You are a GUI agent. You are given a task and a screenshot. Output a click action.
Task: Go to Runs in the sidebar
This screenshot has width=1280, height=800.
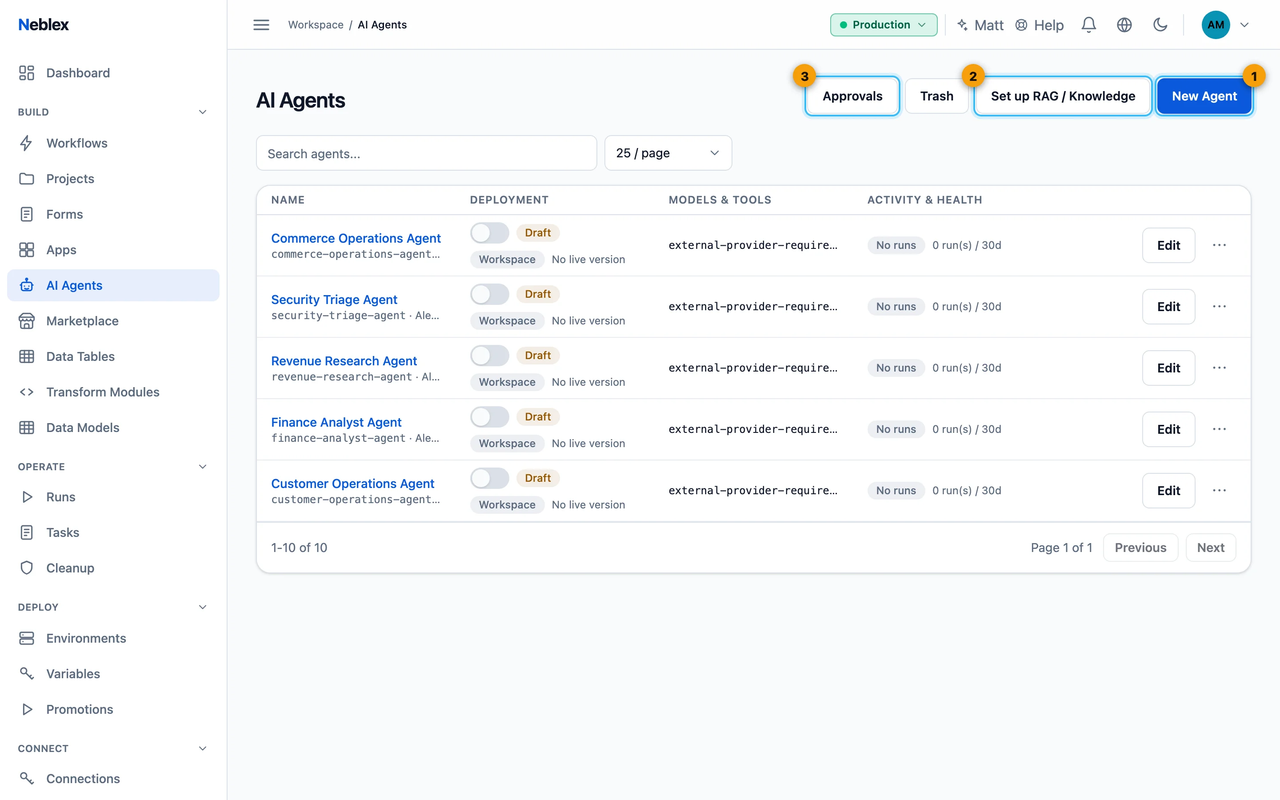point(113,497)
